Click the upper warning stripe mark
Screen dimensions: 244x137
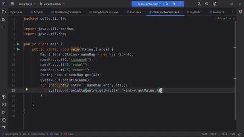(235, 48)
